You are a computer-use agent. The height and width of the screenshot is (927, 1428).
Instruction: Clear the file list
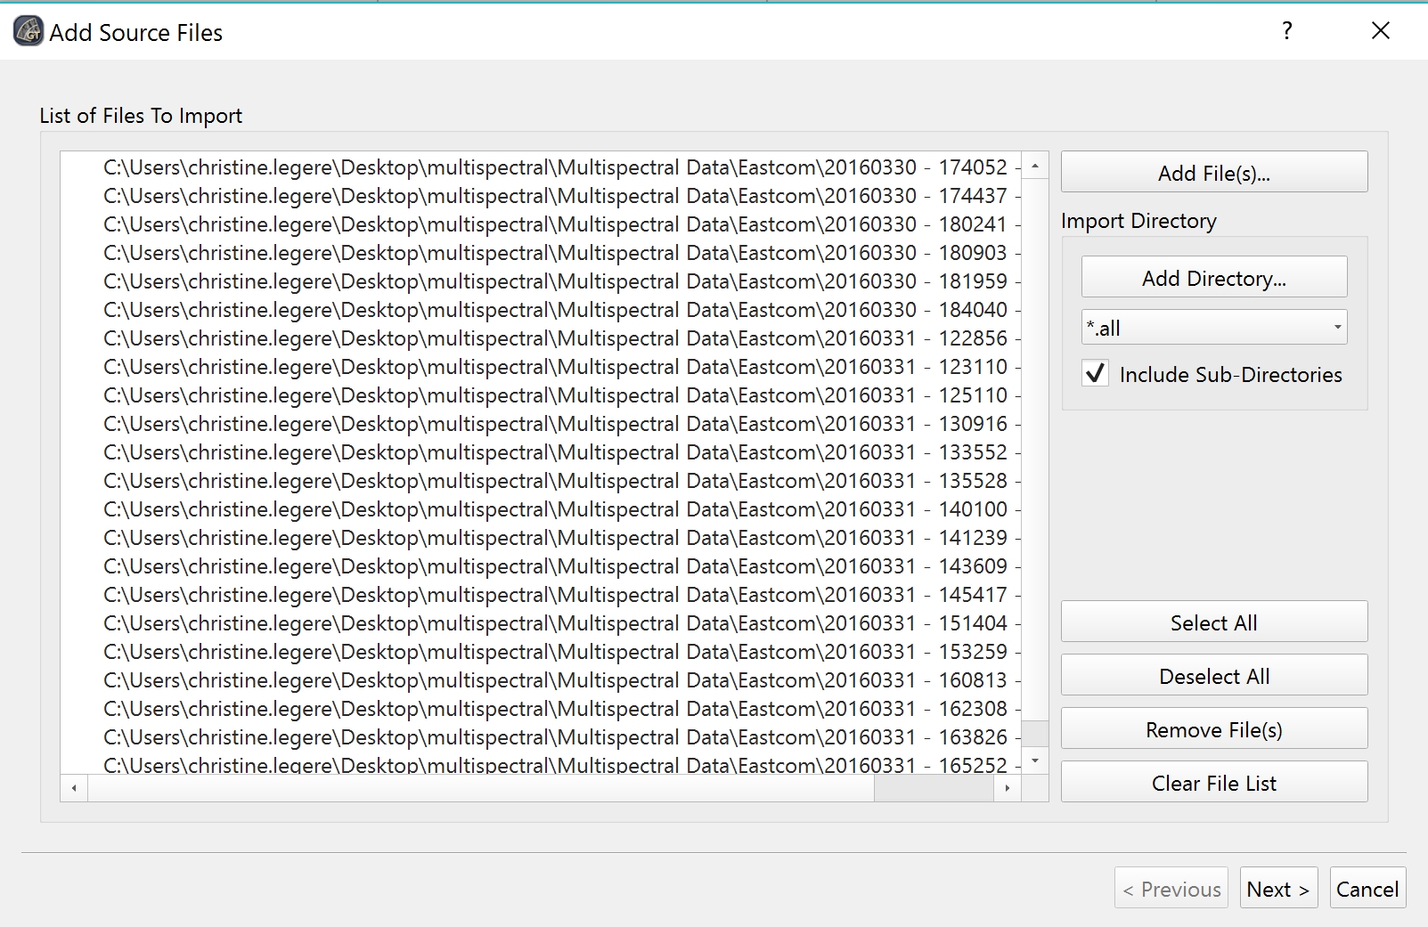point(1214,782)
